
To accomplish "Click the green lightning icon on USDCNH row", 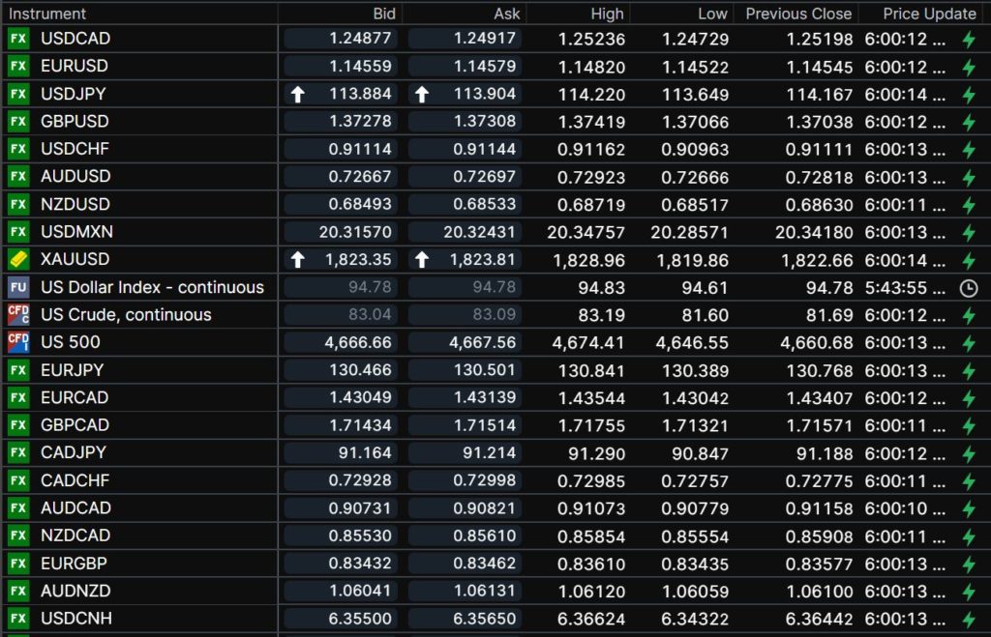I will click(x=968, y=618).
